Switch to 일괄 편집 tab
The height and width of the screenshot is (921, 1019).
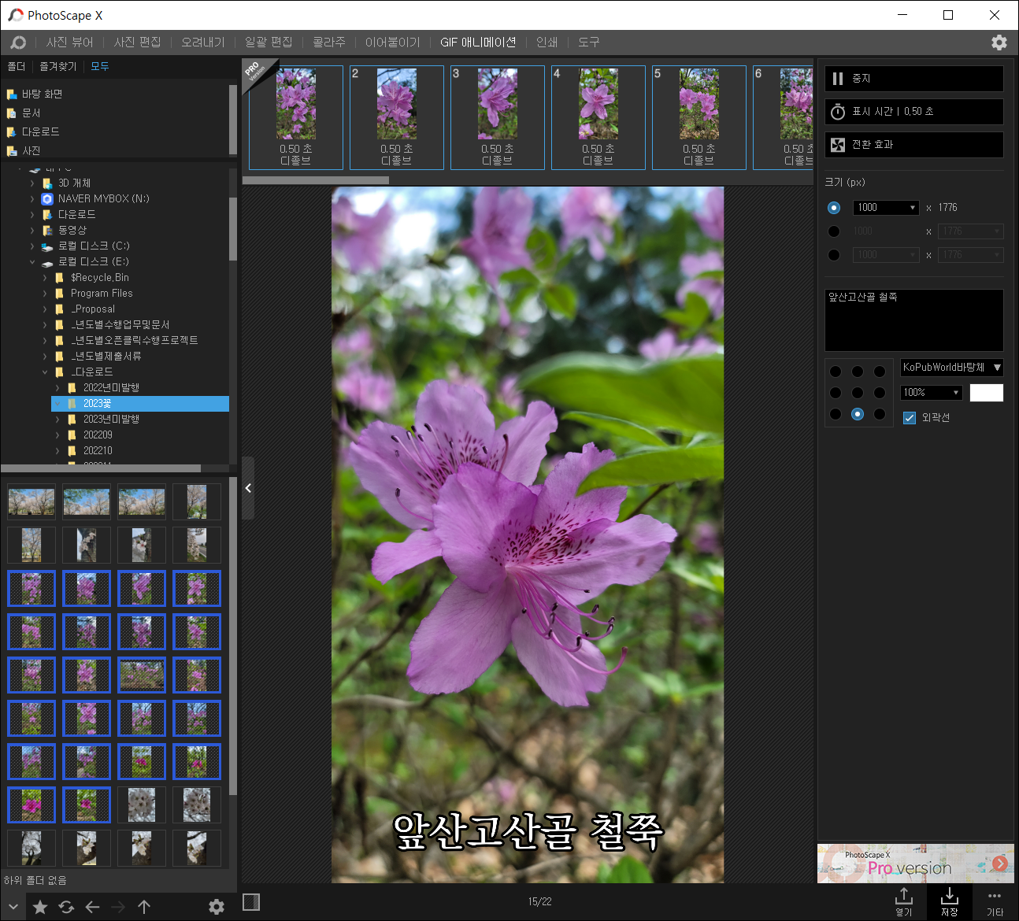pos(269,43)
